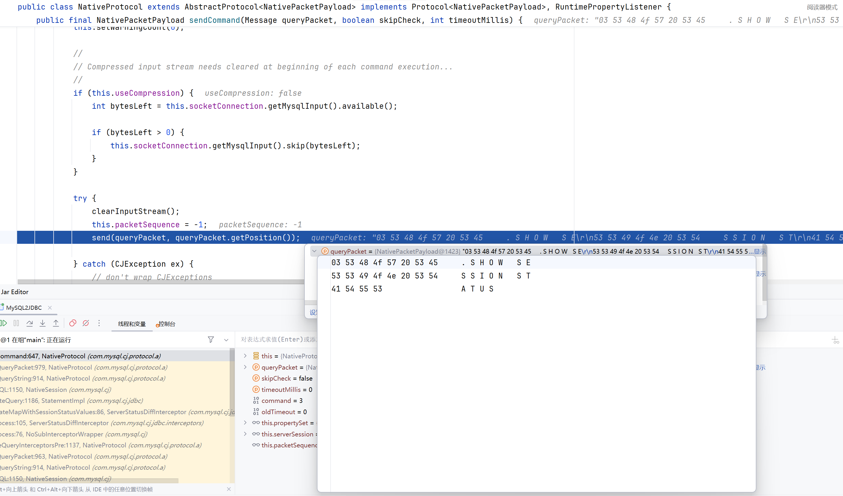Expand the this.propertySet node
843x496 pixels.
coord(245,423)
